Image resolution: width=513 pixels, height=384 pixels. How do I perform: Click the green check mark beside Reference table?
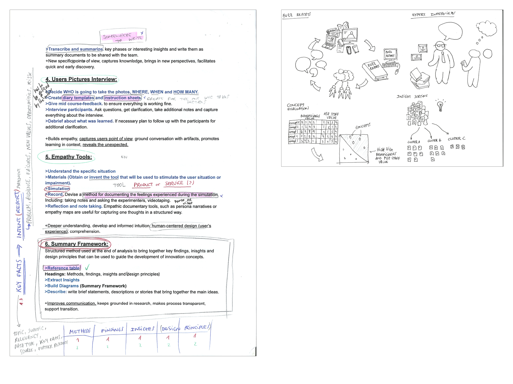pyautogui.click(x=87, y=267)
